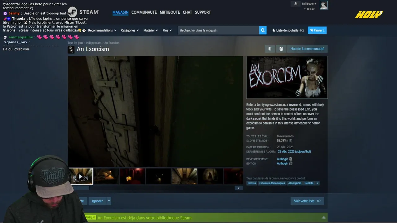This screenshot has height=223, width=397.
Task: Click the main video player area
Action: pos(155,111)
